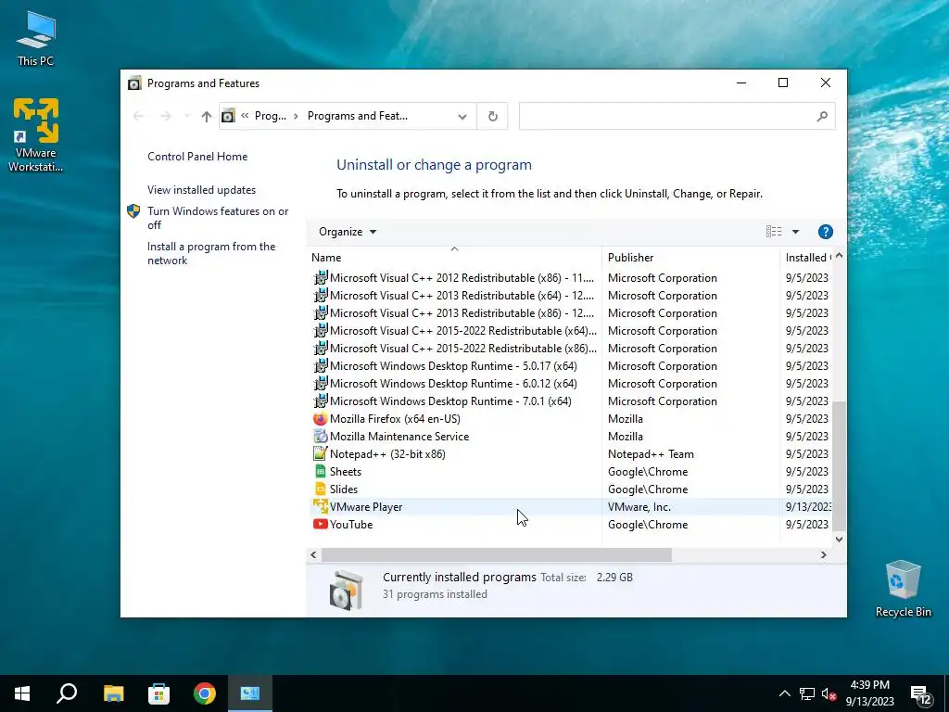Click the address bar double chevron
The width and height of the screenshot is (949, 712).
point(245,116)
